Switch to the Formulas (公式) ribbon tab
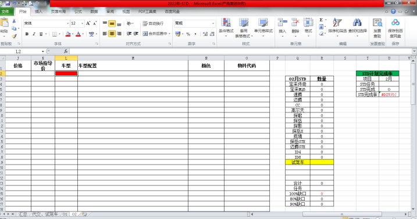Image resolution: width=417 pixels, height=219 pixels. [78, 12]
